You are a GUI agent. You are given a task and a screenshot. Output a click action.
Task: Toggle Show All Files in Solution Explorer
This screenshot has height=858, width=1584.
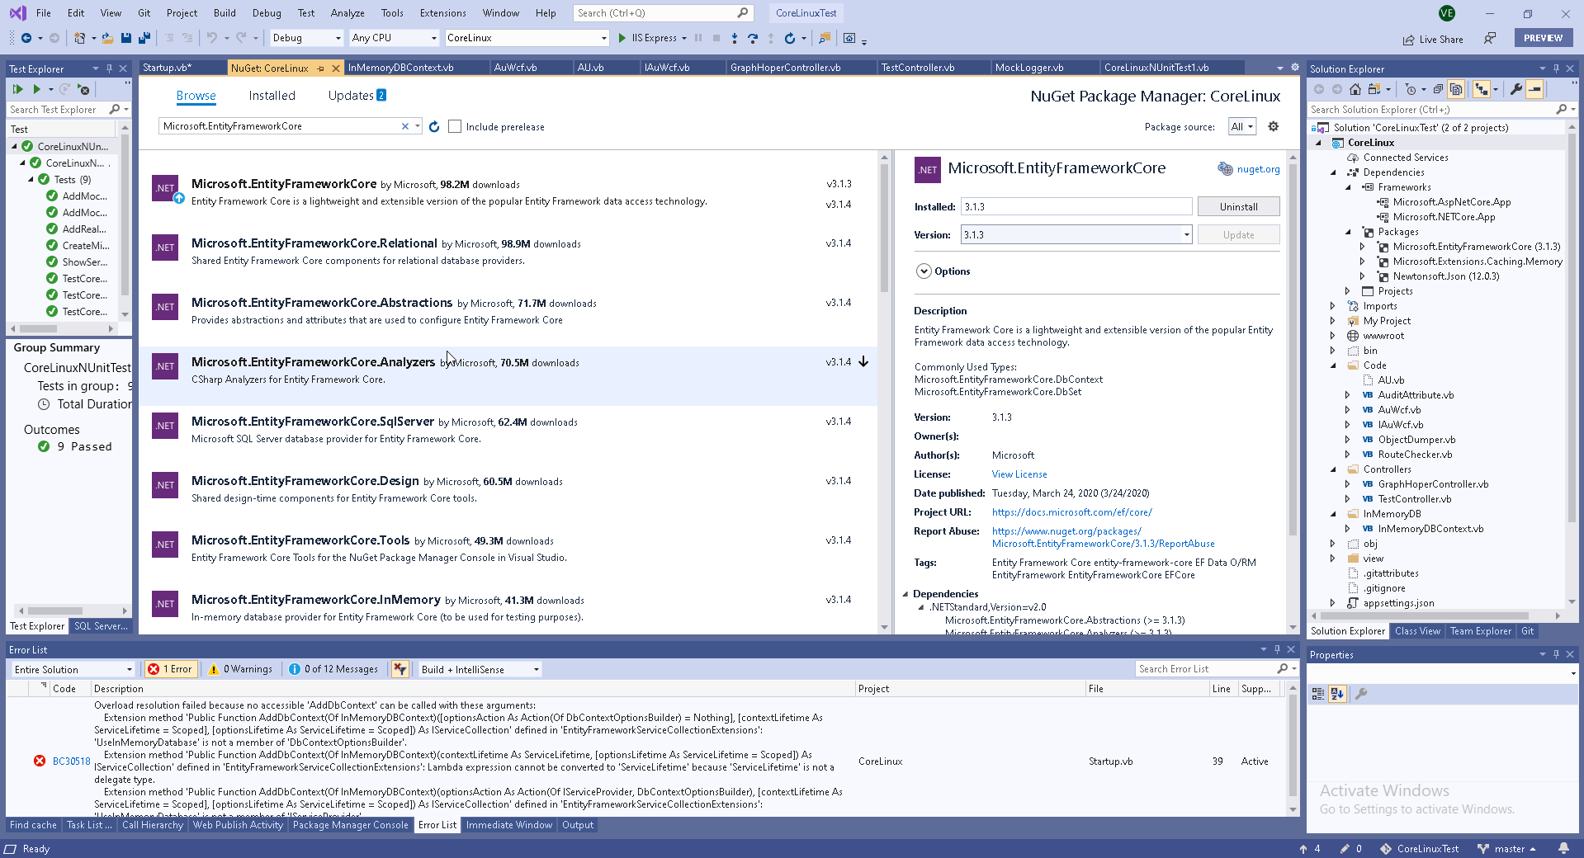tap(1456, 89)
